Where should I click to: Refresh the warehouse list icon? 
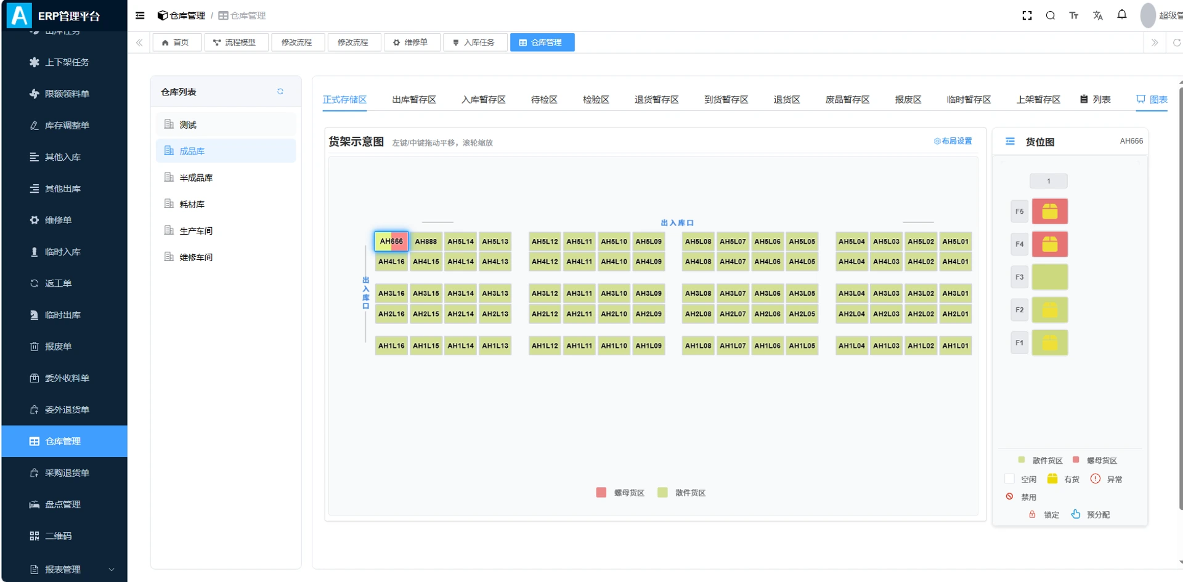click(x=280, y=91)
